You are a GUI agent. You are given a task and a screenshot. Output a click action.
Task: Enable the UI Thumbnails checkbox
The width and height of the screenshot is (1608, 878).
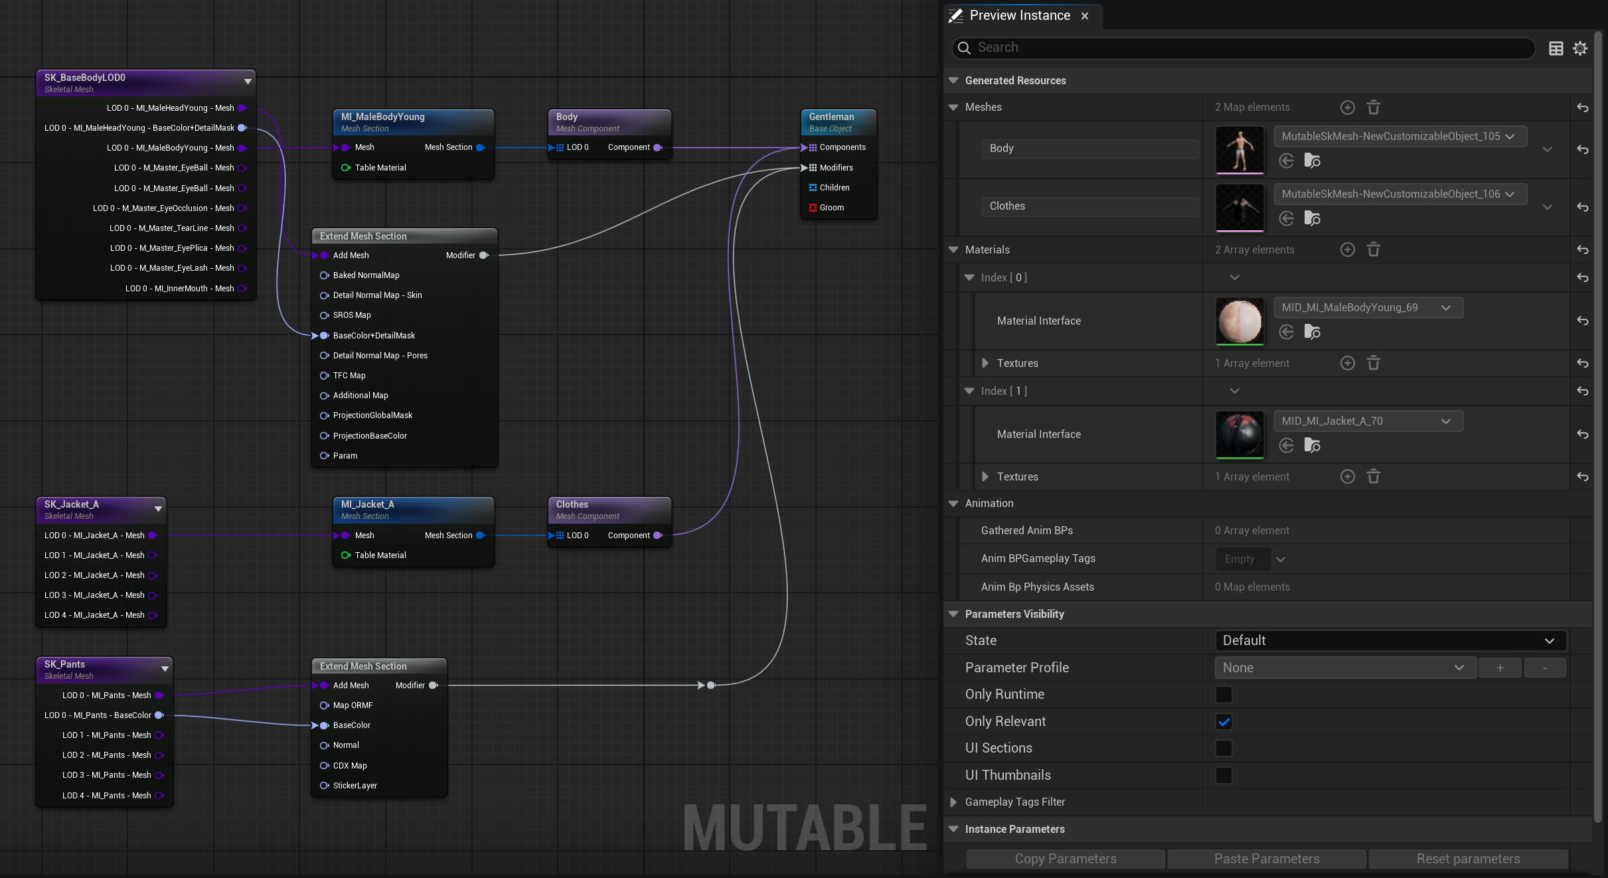click(1224, 775)
